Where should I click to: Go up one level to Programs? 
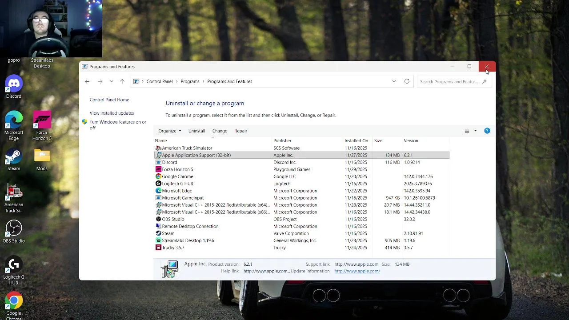[122, 81]
